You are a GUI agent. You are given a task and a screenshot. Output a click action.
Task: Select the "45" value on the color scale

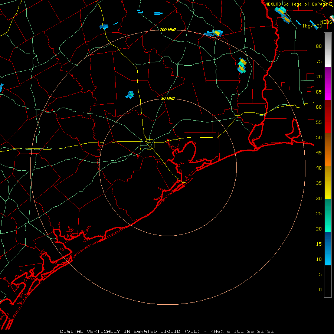tap(319, 153)
